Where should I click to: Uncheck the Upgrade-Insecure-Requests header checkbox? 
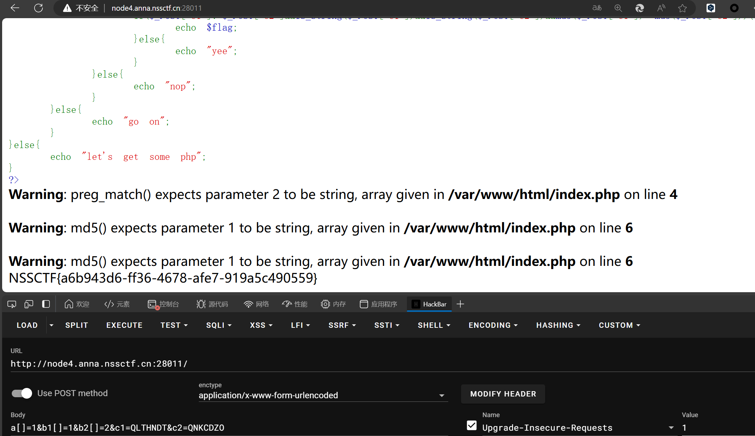(472, 425)
